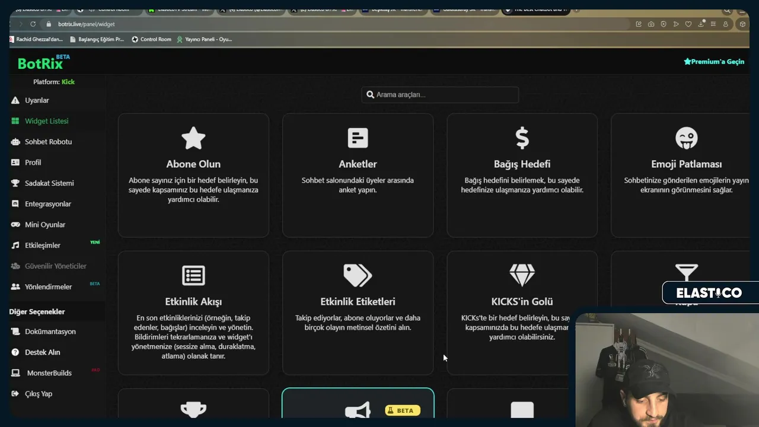
Task: Click the heart bookmarks icon in browser toolbar
Action: point(688,24)
